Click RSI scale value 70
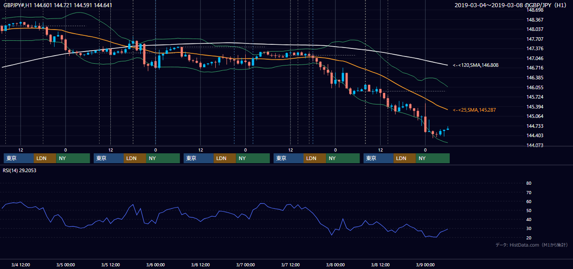573x269 pixels. pyautogui.click(x=529, y=192)
